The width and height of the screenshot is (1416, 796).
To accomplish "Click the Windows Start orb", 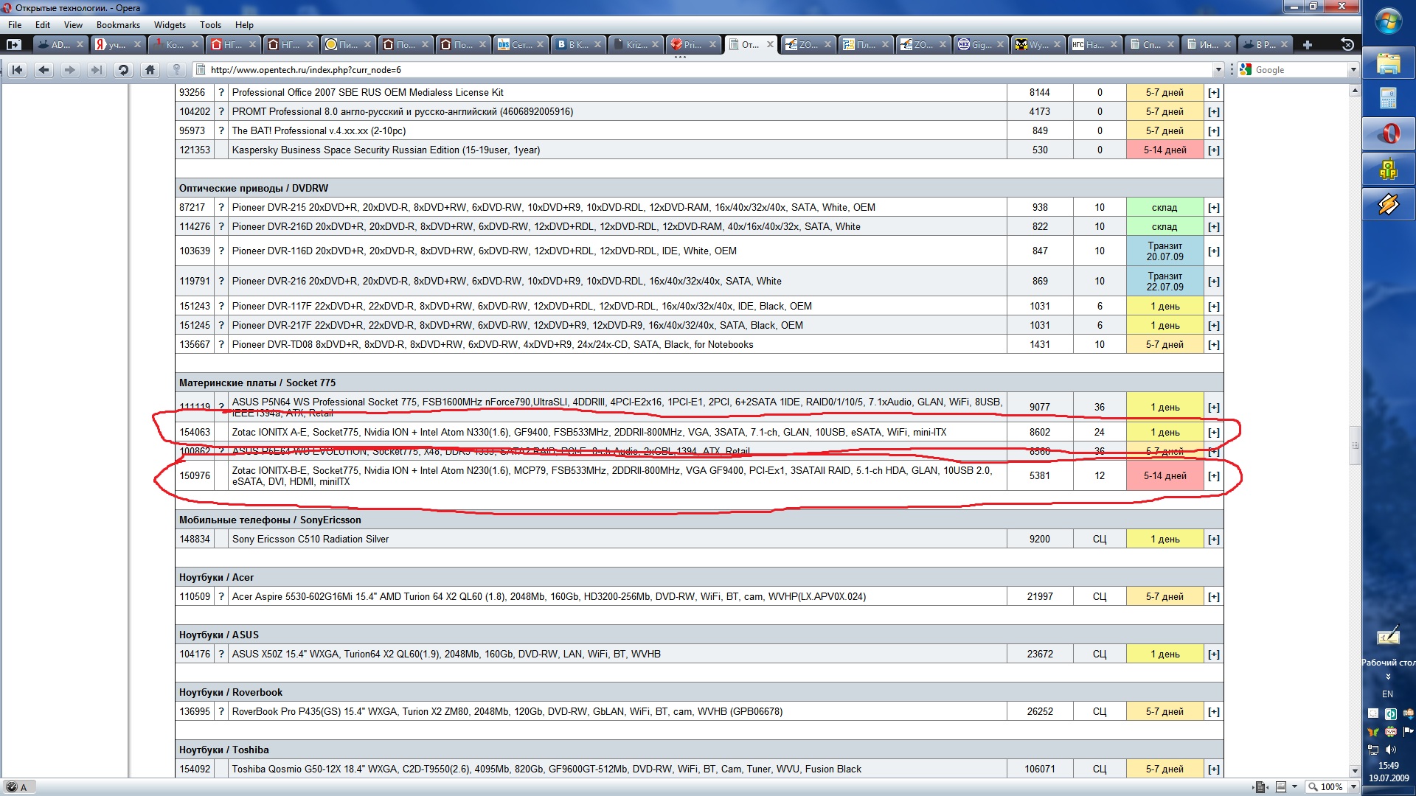I will tap(1389, 21).
